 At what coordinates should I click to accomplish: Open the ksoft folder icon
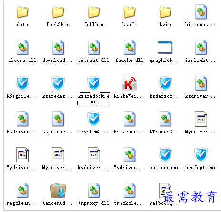point(130,12)
